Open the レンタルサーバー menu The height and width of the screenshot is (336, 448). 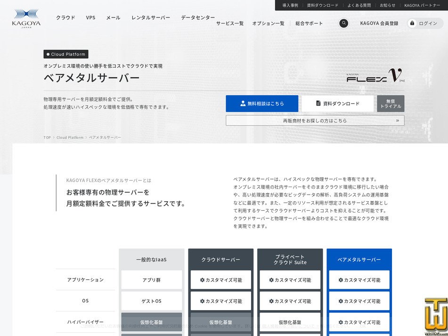(151, 17)
